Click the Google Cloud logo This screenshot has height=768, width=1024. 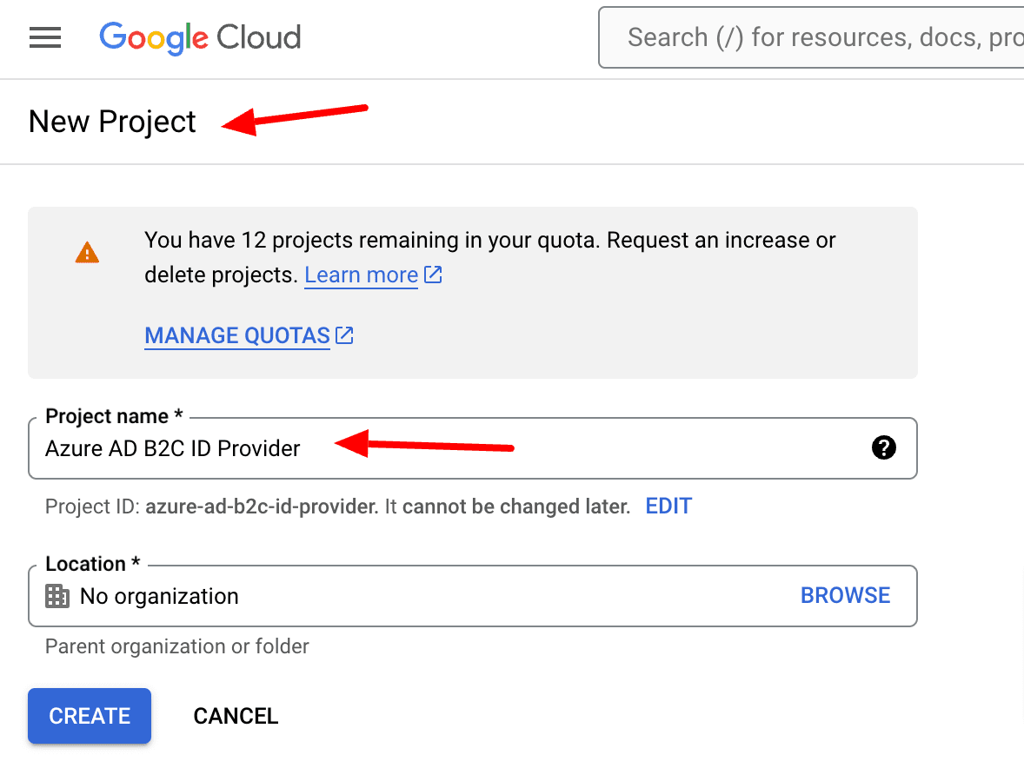click(x=200, y=37)
